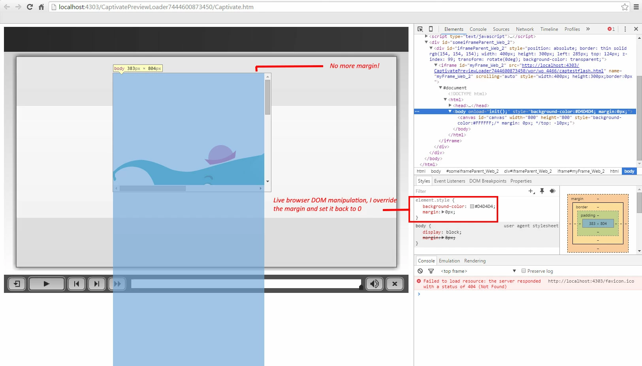
Task: Open the Timeline tab
Action: [549, 29]
